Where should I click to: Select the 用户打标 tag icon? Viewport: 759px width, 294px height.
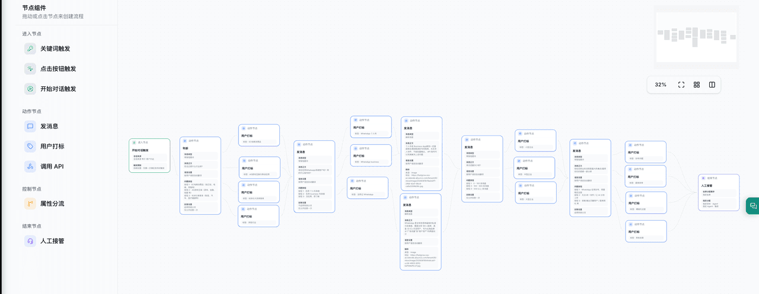coord(30,146)
